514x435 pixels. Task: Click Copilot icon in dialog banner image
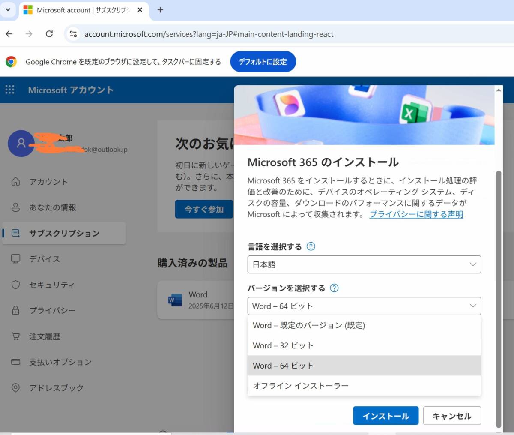(290, 103)
